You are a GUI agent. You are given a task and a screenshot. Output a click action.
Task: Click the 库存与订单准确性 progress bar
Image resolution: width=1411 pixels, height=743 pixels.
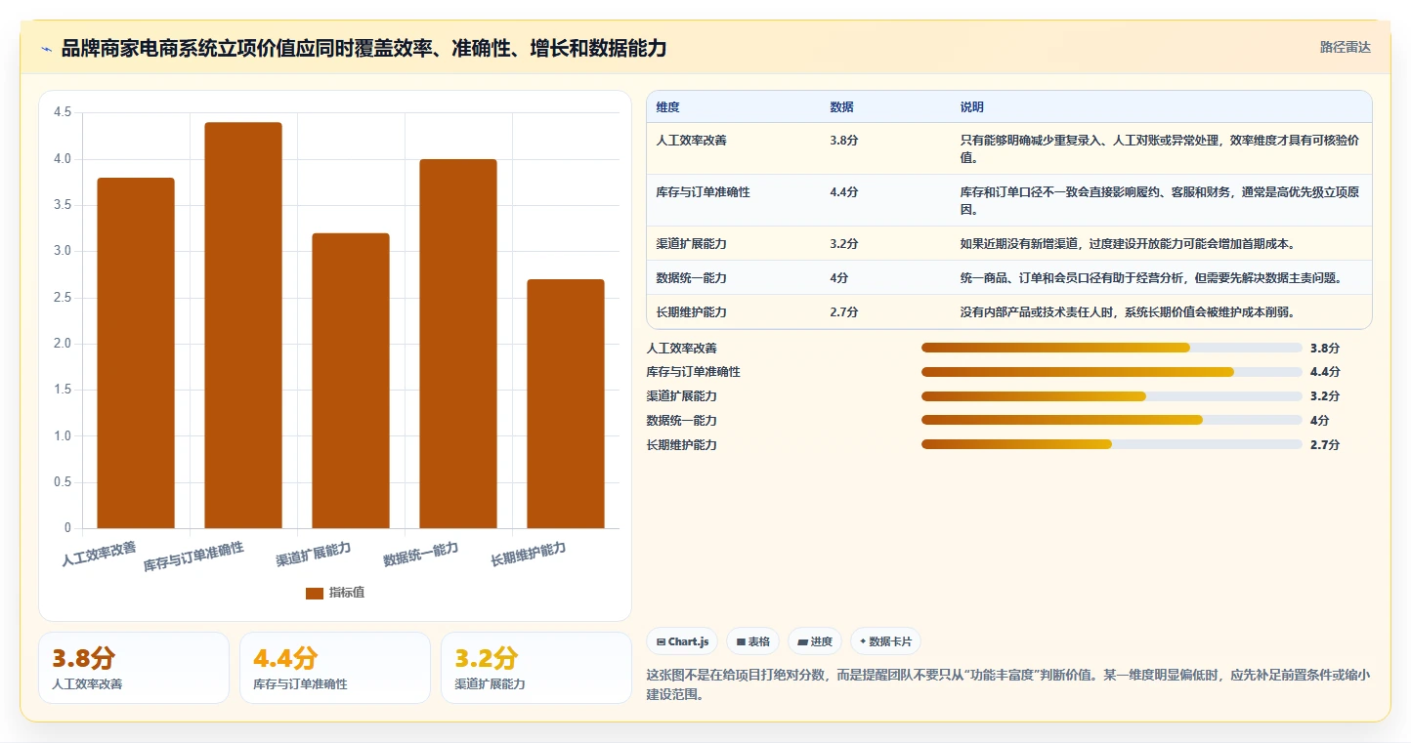[x=1112, y=372]
